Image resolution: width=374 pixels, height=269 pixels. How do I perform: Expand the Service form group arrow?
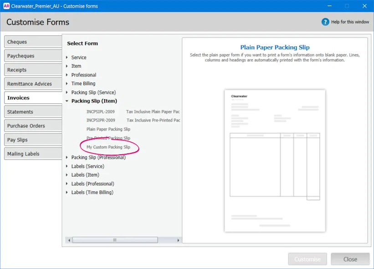67,57
